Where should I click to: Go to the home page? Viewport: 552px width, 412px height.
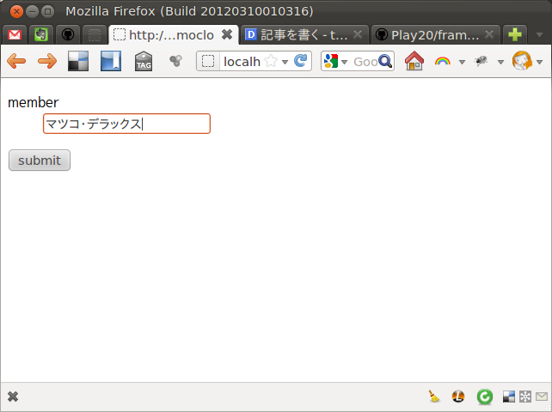click(414, 61)
